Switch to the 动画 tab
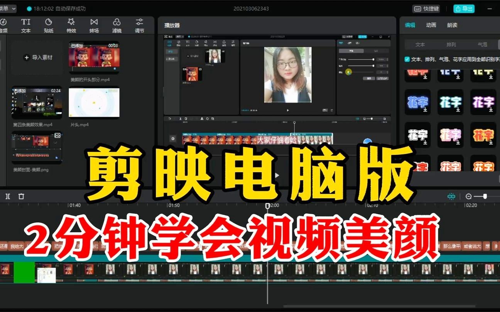This screenshot has height=312, width=500. point(431,25)
